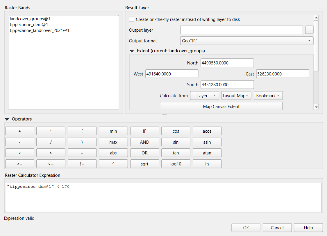This screenshot has width=327, height=236.
Task: Click the Result Layer scroll up arrow
Action: click(316, 18)
